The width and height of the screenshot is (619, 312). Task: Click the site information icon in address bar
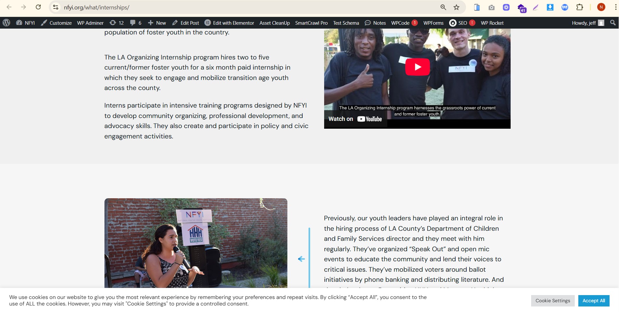[56, 7]
